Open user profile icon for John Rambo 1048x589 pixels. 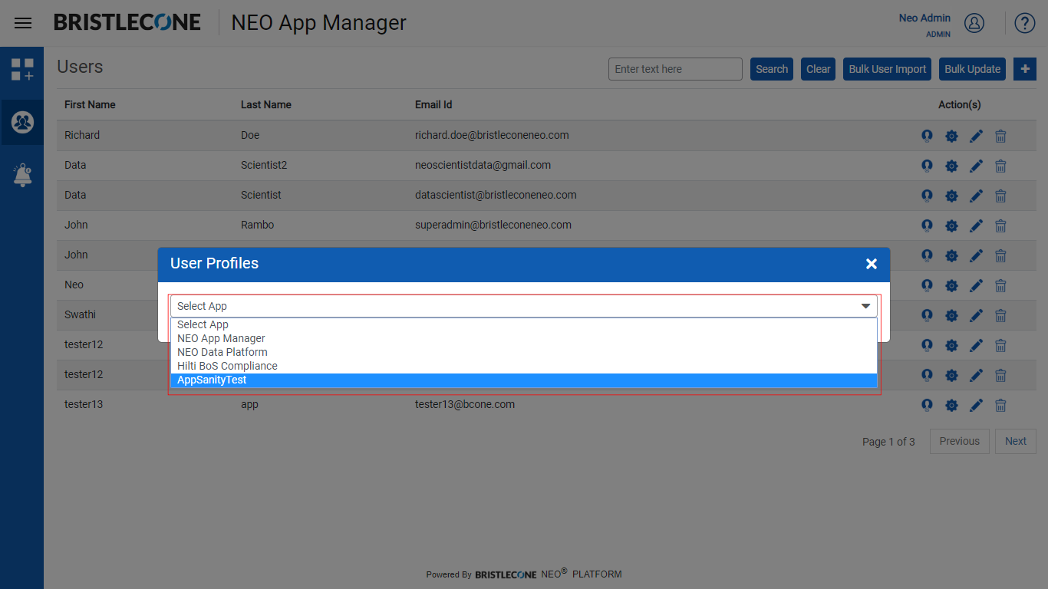click(x=927, y=225)
